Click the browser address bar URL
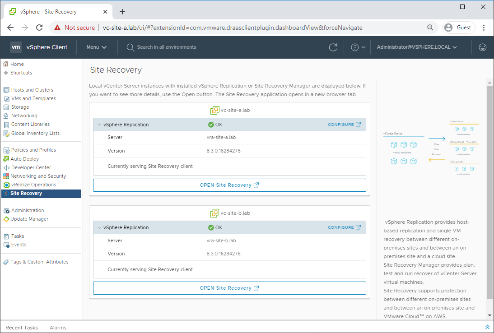The width and height of the screenshot is (494, 333). (x=233, y=28)
